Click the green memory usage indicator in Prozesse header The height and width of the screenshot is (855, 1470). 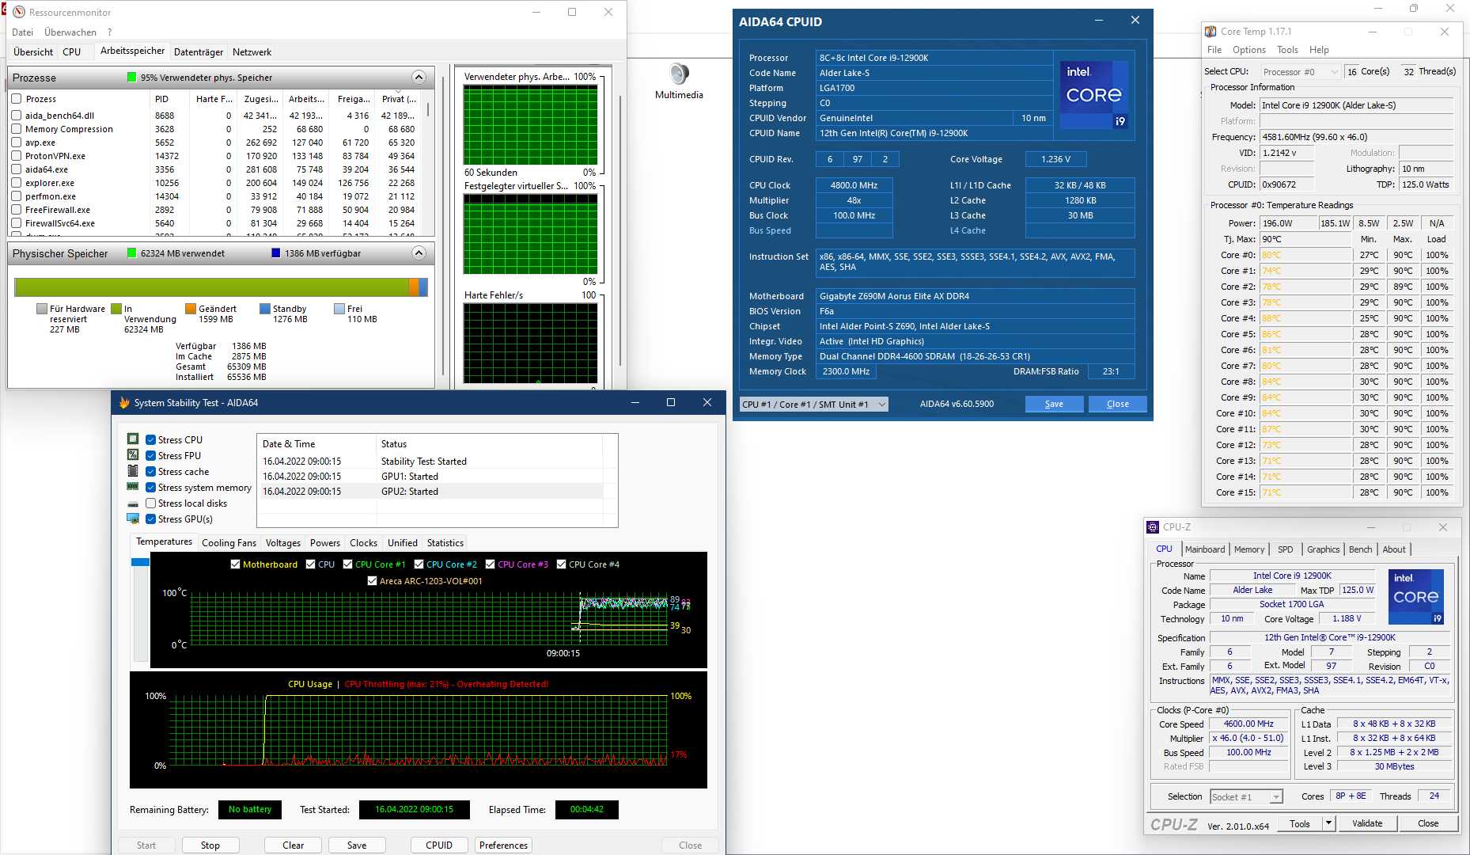132,78
